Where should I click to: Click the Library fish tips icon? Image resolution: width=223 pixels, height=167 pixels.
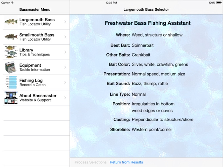11,52
